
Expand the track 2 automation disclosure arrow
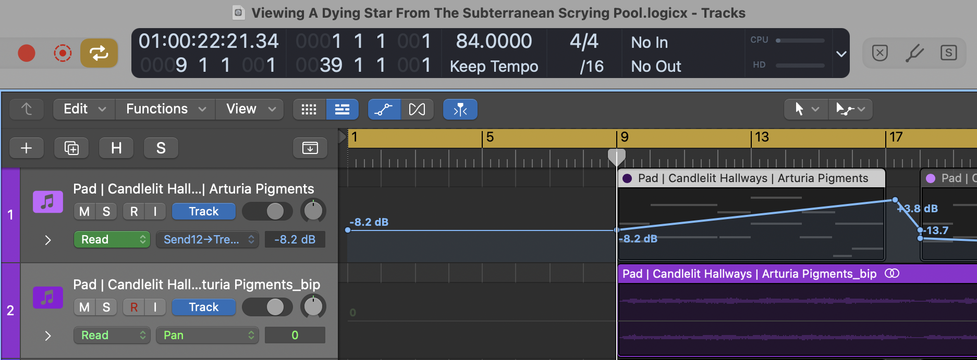(x=48, y=336)
